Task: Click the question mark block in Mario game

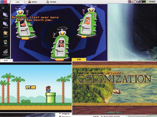Action: [28, 87]
